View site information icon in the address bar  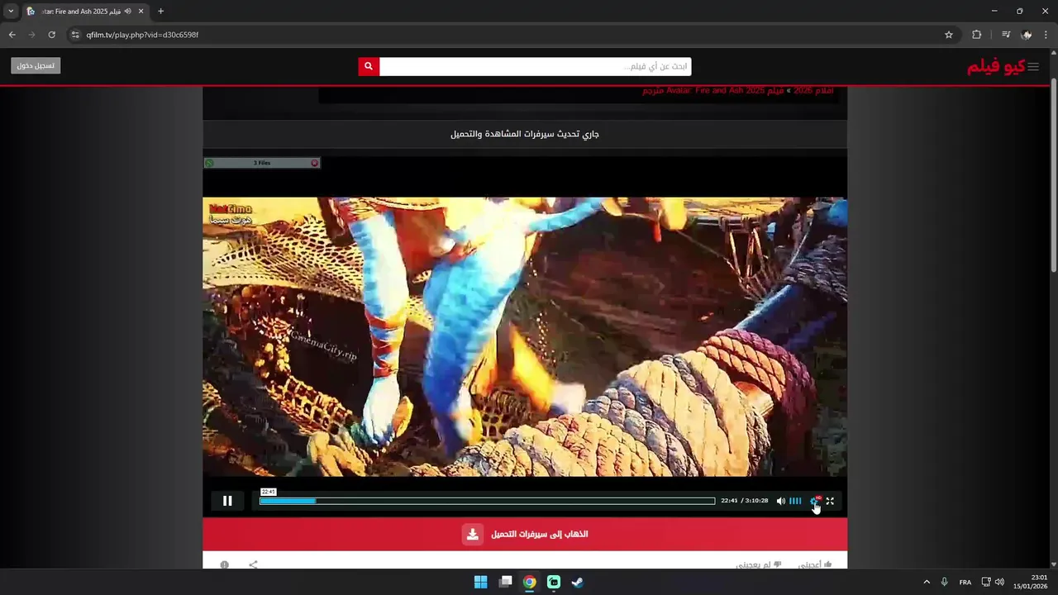coord(74,35)
